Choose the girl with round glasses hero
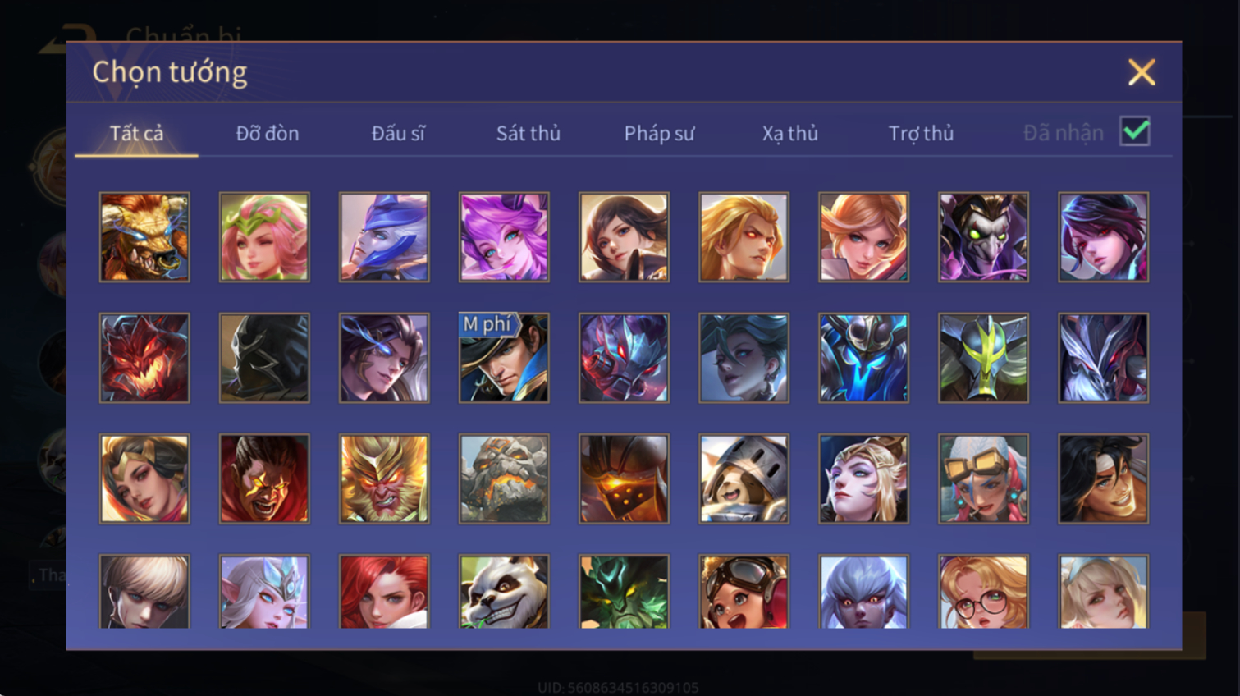 [983, 592]
